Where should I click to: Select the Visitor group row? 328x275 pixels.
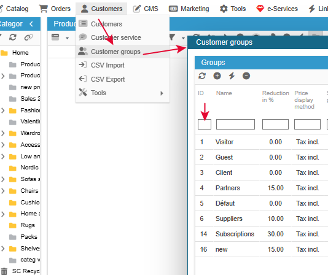tap(262, 142)
